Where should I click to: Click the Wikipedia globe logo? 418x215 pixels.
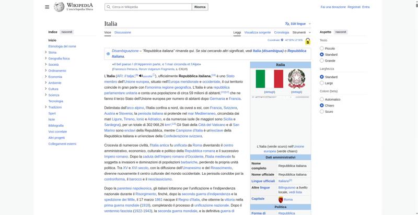pyautogui.click(x=59, y=7)
